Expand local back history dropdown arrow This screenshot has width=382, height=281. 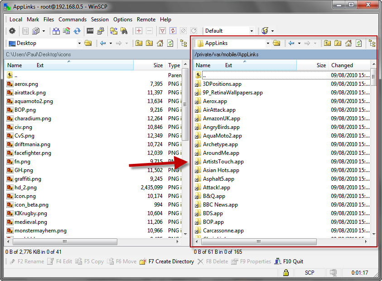(x=111, y=43)
